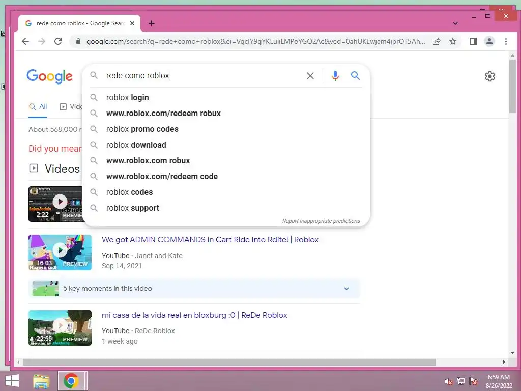The height and width of the screenshot is (391, 521).
Task: Open the Chrome profile avatar menu
Action: coord(489,41)
